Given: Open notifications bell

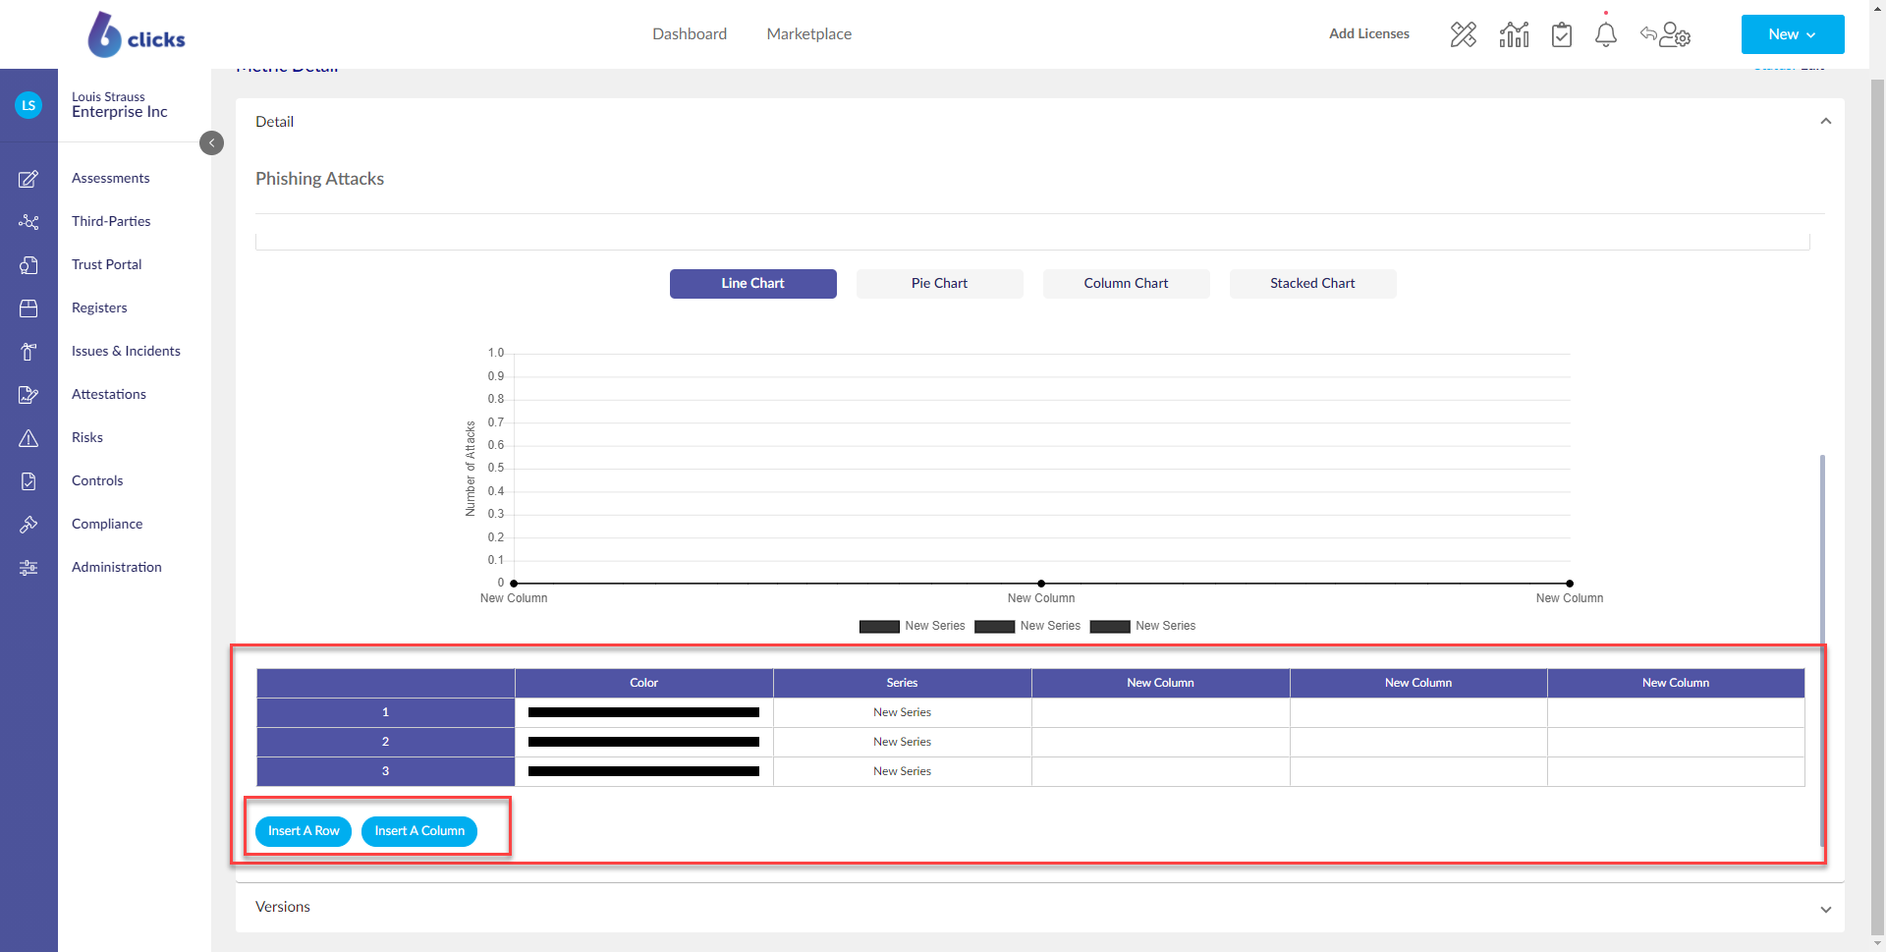Looking at the screenshot, I should 1606,34.
